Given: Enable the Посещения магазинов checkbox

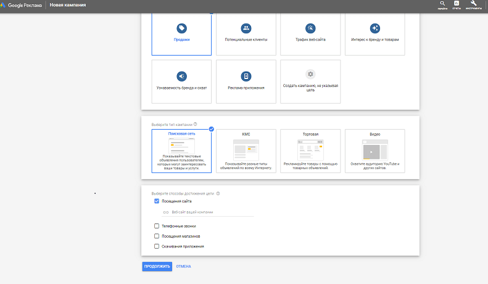Looking at the screenshot, I should 157,236.
